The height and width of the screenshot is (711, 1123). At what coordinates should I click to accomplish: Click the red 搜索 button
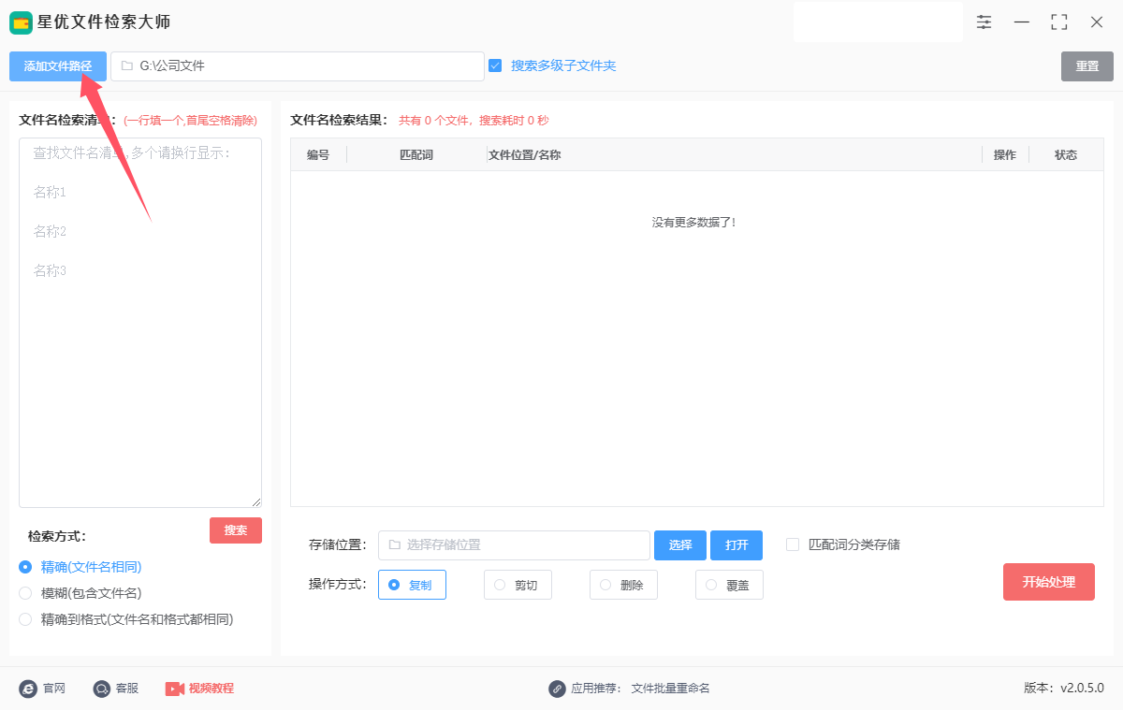point(236,530)
